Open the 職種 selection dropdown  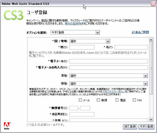tap(109, 84)
